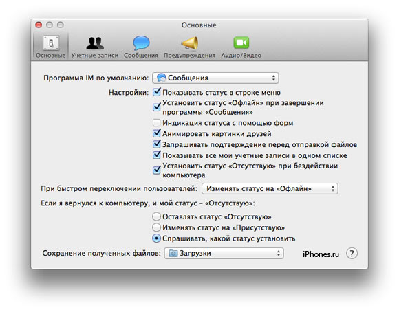Enable Индикация статуса с помощью форм
399x312 pixels.
(156, 123)
